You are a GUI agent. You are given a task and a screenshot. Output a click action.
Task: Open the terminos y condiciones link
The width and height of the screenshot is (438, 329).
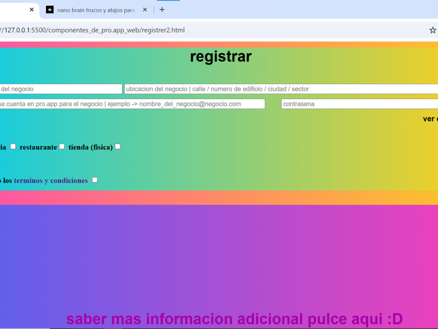51,181
